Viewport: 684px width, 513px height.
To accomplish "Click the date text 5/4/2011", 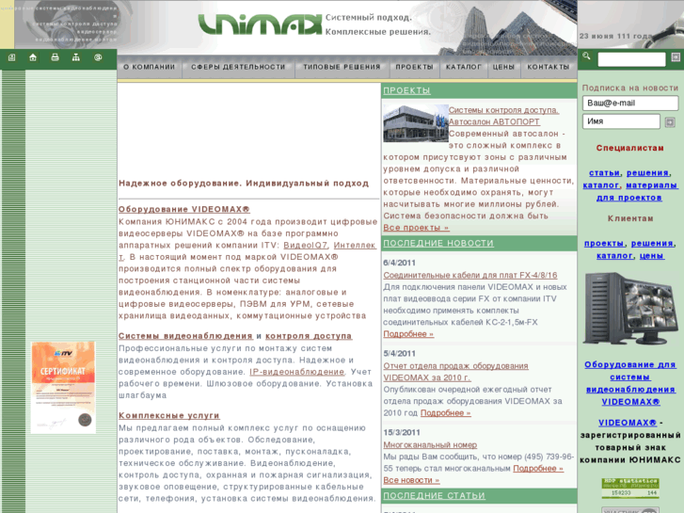I will [399, 354].
